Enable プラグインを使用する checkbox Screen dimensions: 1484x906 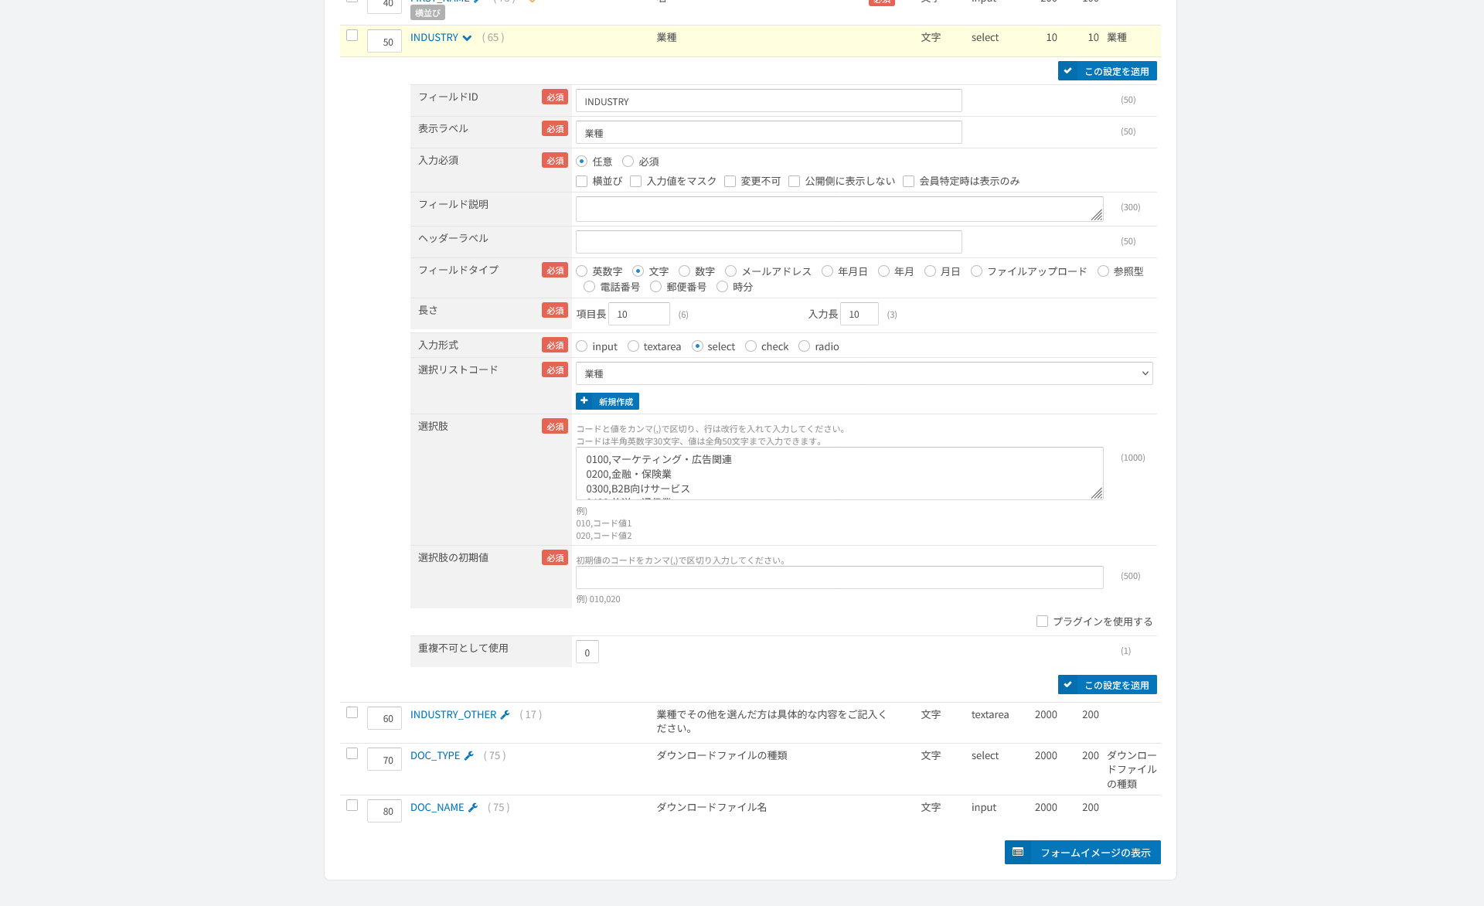1043,622
